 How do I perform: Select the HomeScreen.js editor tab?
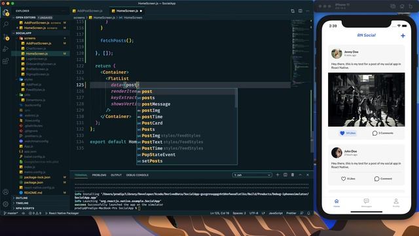(x=127, y=11)
